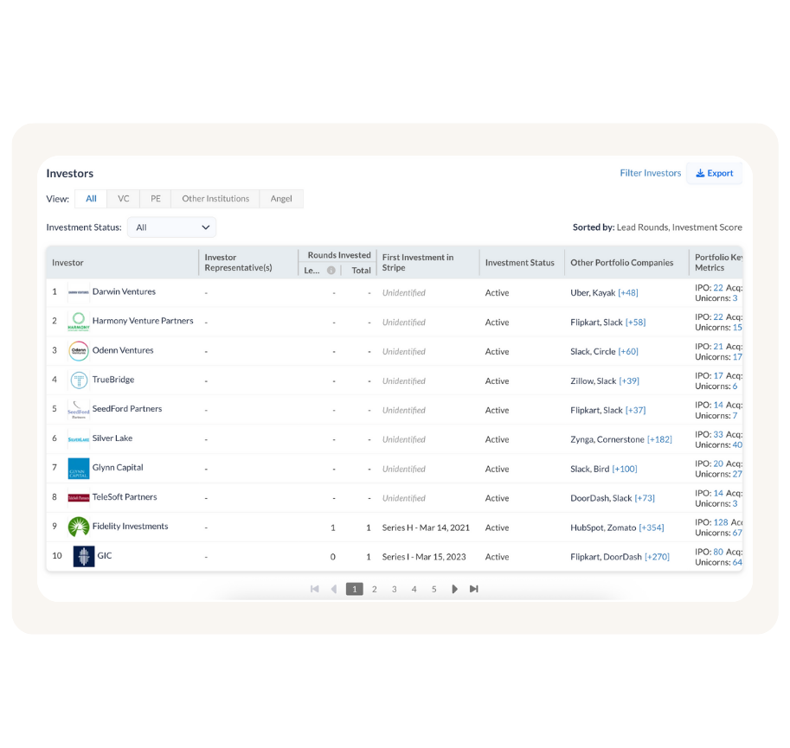The height and width of the screenshot is (748, 790).
Task: Switch to the VC view tab
Action: (x=124, y=199)
